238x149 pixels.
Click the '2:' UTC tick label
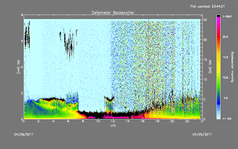point(39,121)
